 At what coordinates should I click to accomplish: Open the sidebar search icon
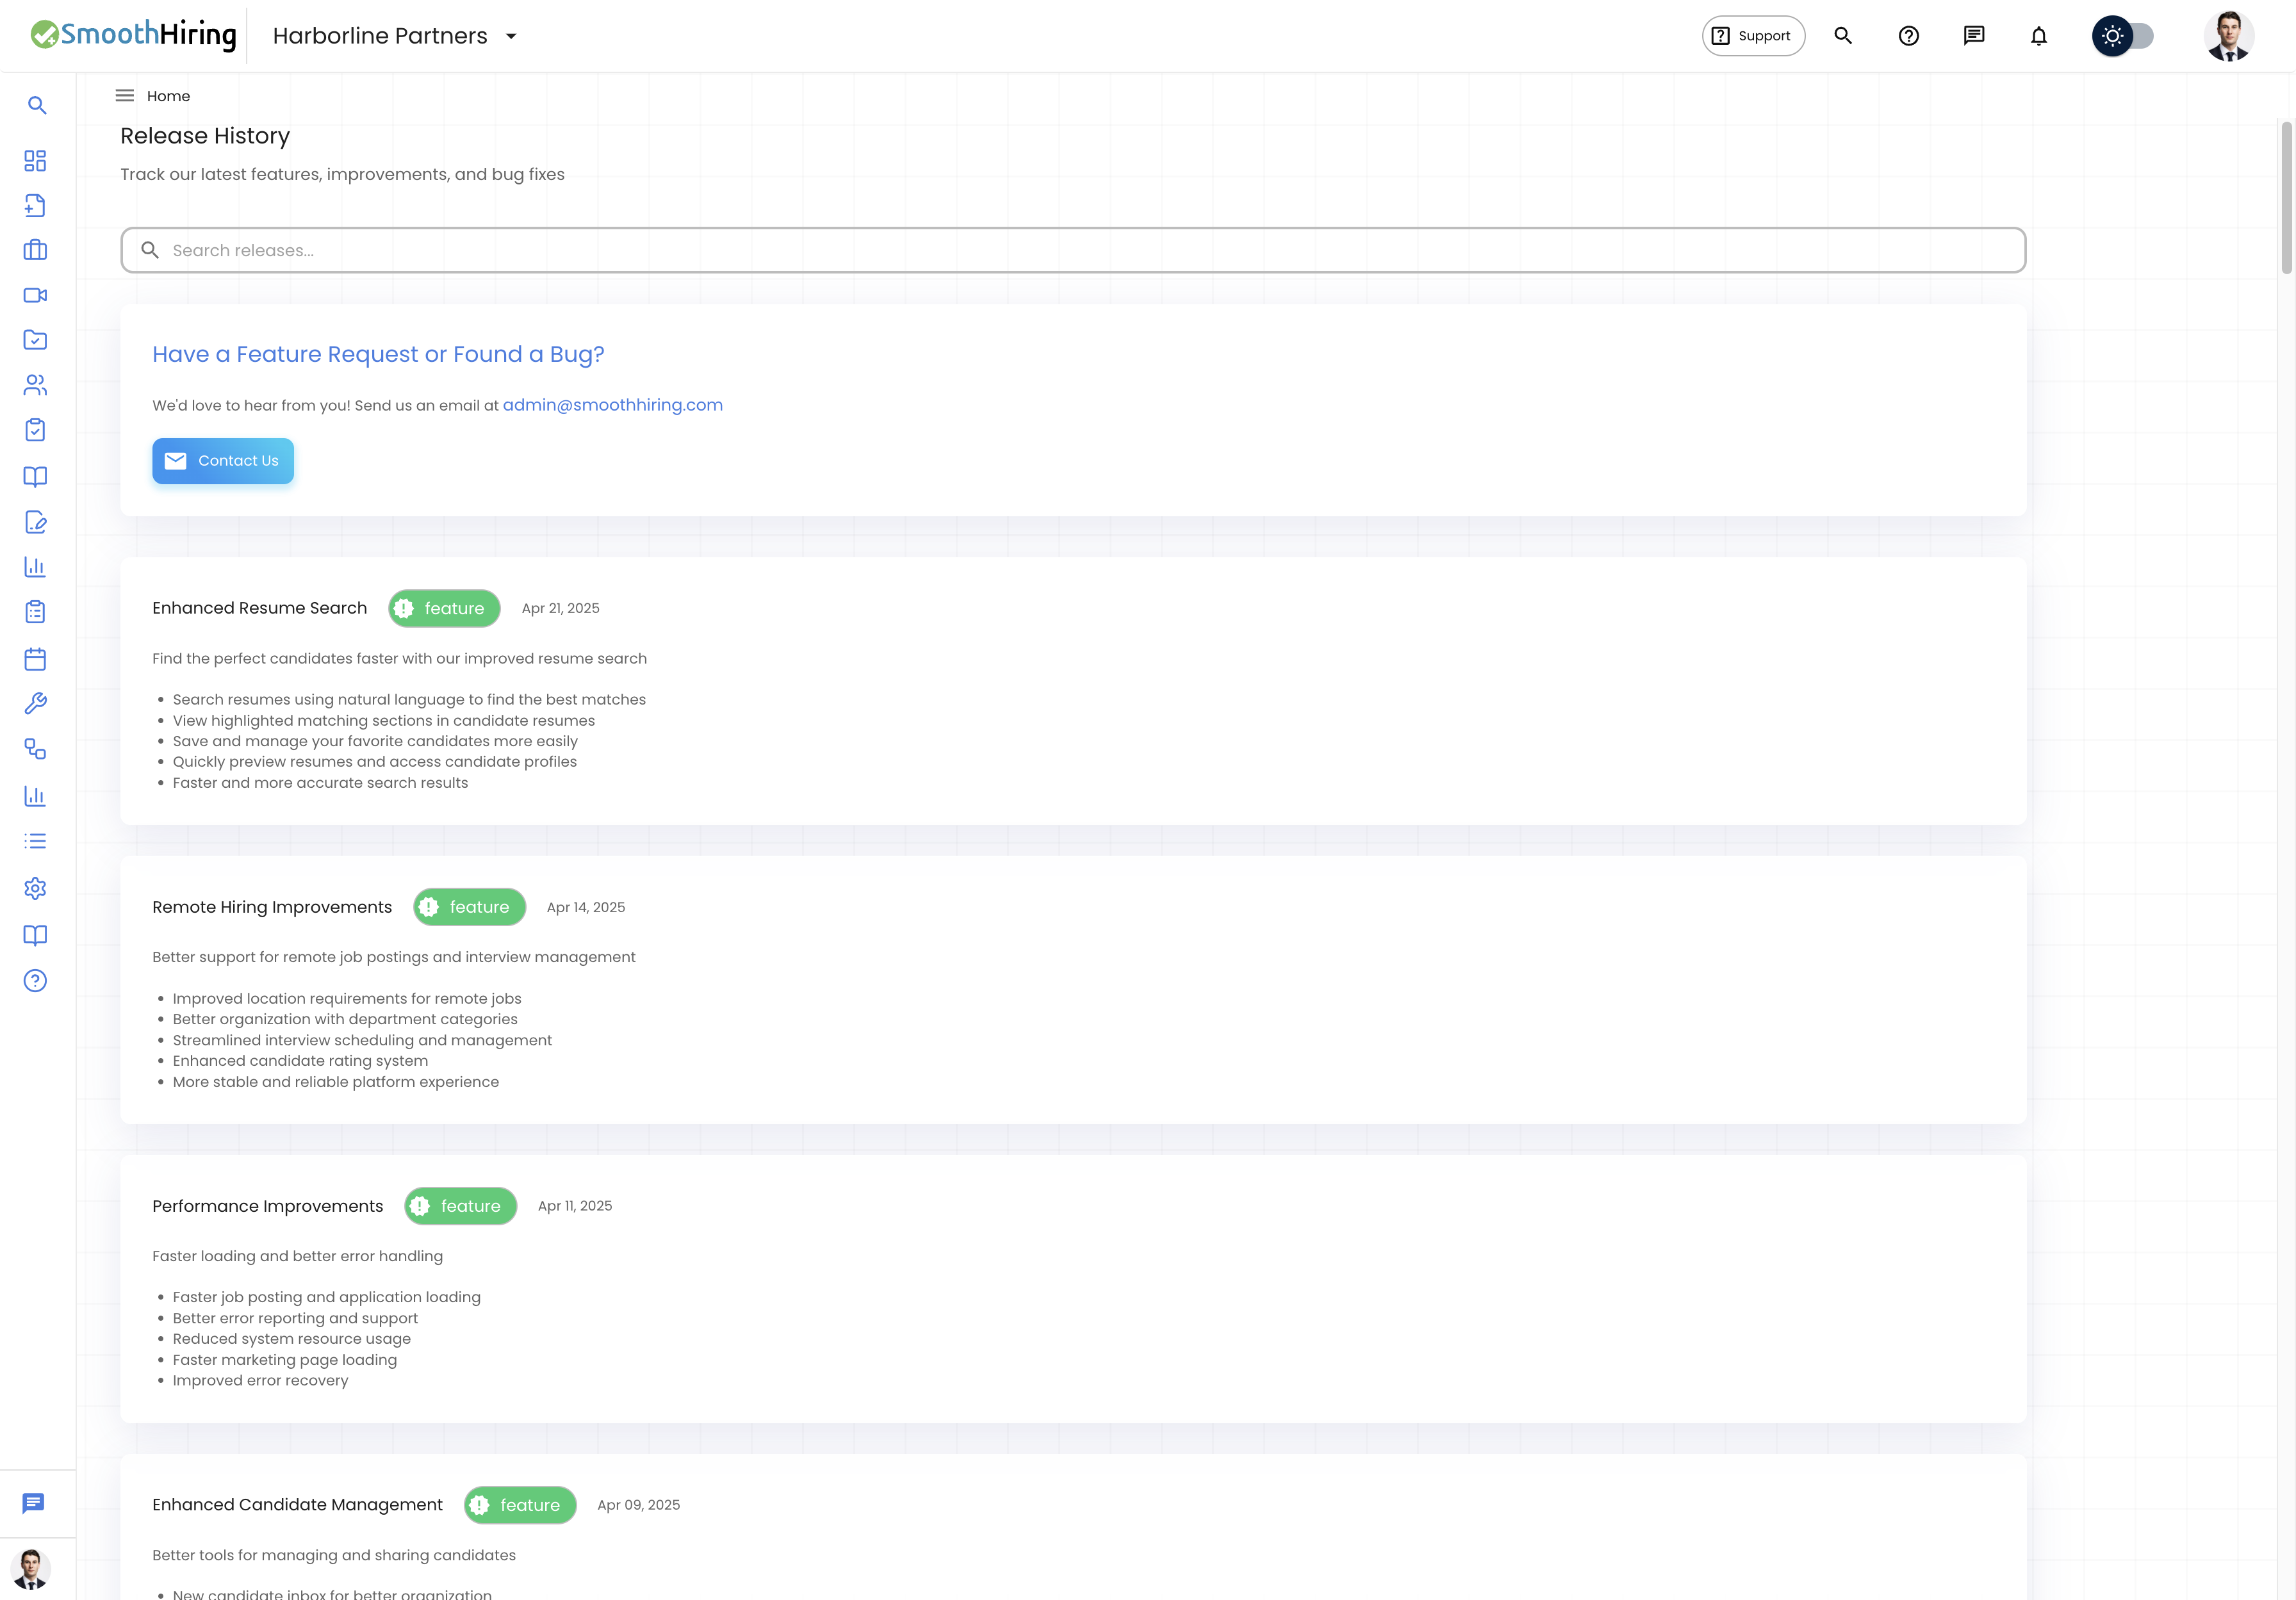37,105
